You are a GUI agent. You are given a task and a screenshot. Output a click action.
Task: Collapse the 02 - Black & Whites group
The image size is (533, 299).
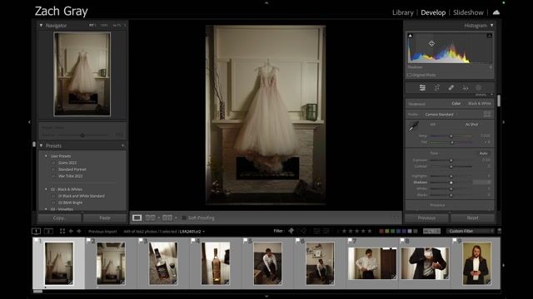click(x=46, y=189)
